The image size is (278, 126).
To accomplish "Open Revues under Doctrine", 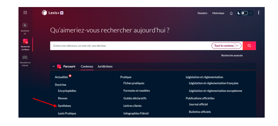I will pyautogui.click(x=63, y=98).
